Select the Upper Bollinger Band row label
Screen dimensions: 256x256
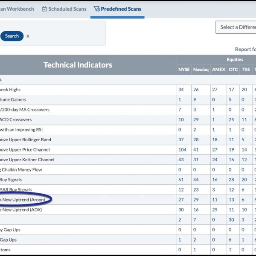(x=26, y=140)
